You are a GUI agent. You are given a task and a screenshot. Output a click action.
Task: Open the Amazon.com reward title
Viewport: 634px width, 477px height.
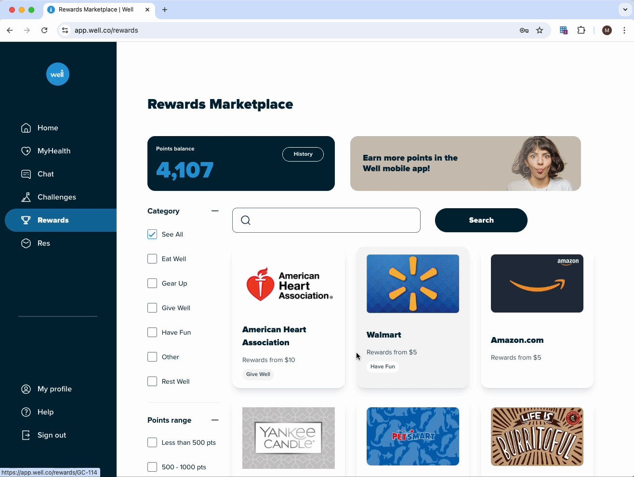pyautogui.click(x=517, y=340)
